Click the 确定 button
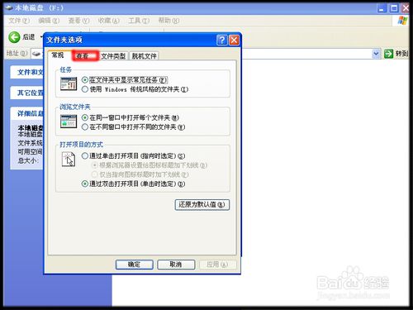 point(135,265)
